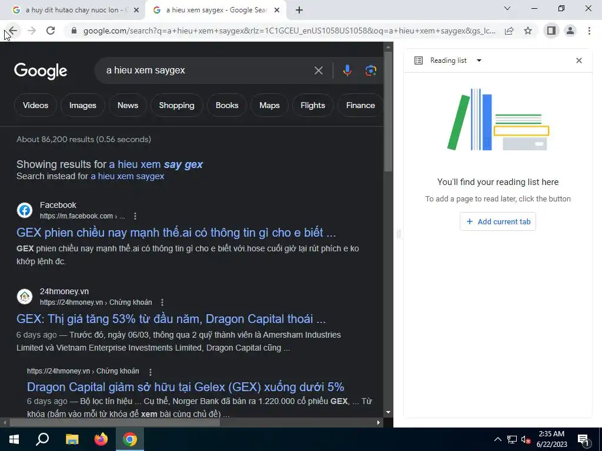Launch Firefox from the taskbar
Viewport: 602px width, 451px height.
[101, 439]
